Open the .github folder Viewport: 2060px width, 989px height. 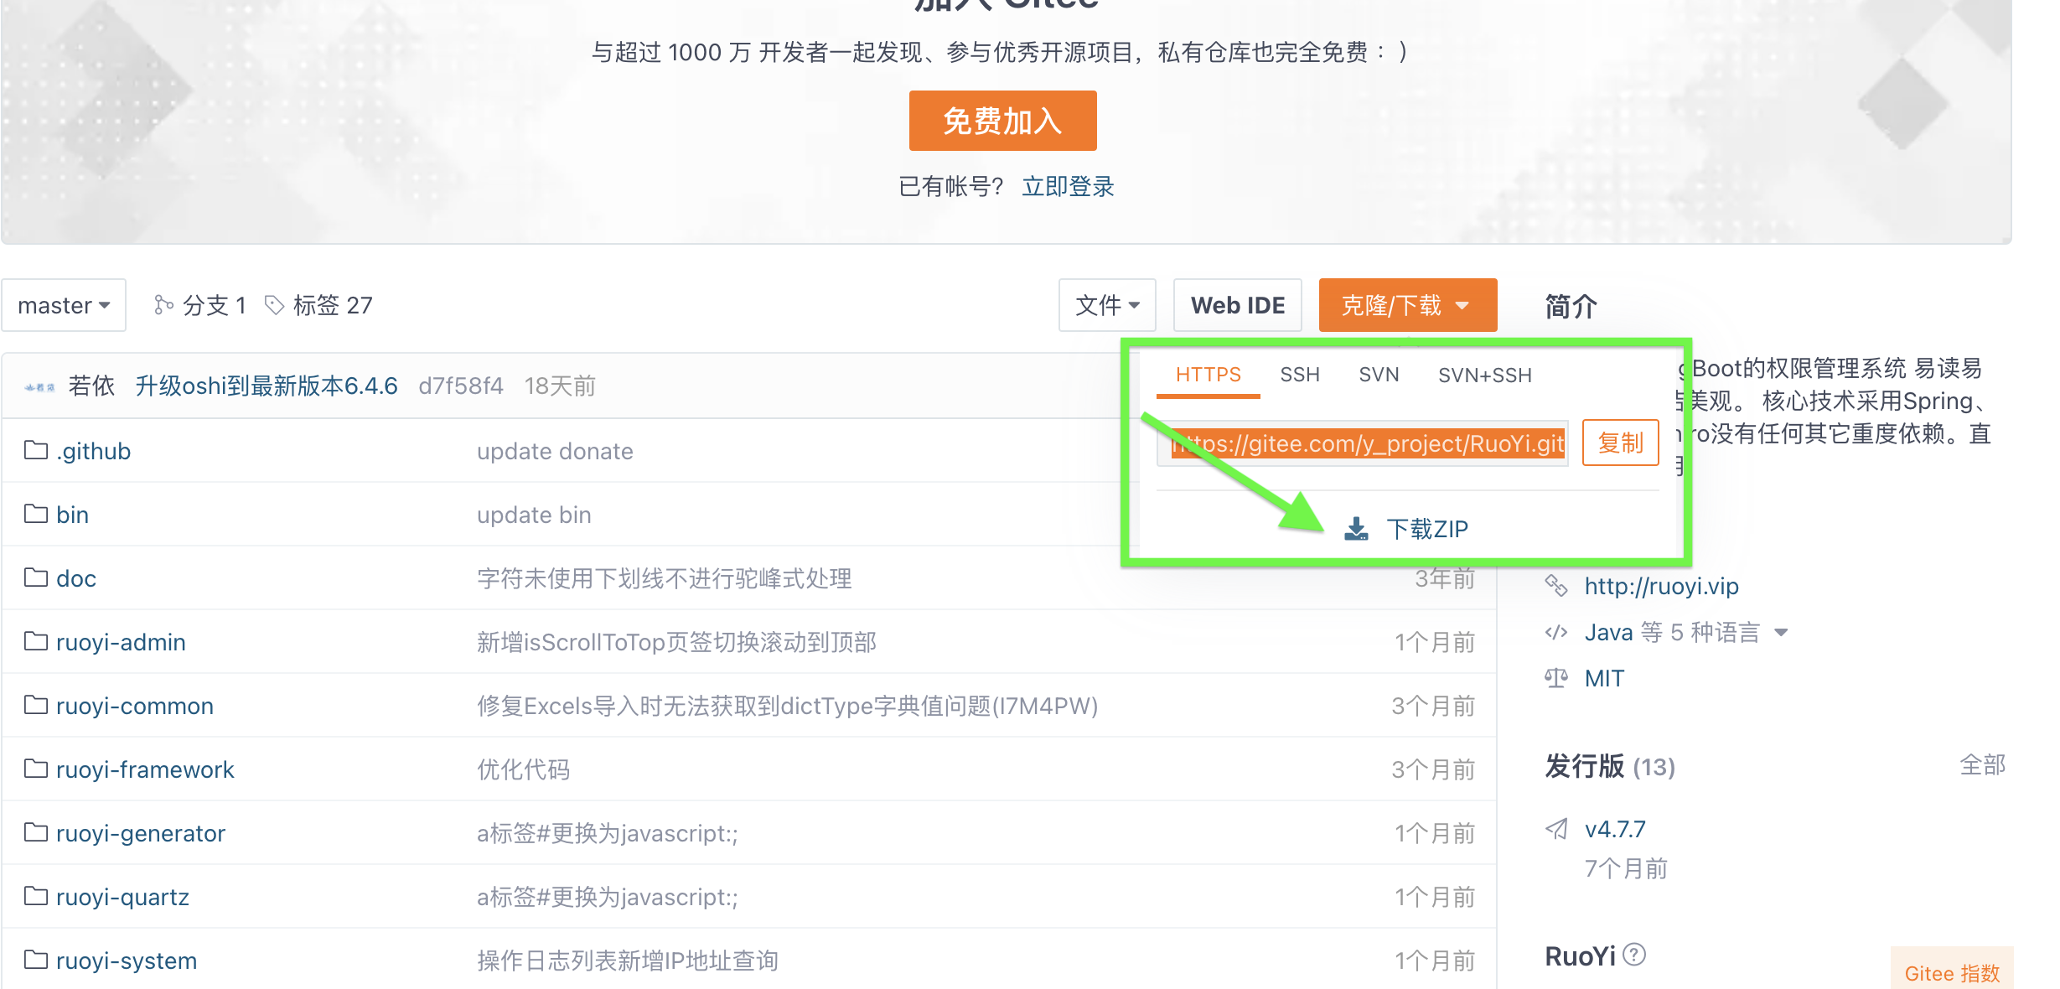(93, 451)
